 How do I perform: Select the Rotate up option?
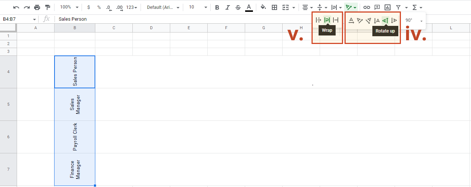(x=385, y=20)
